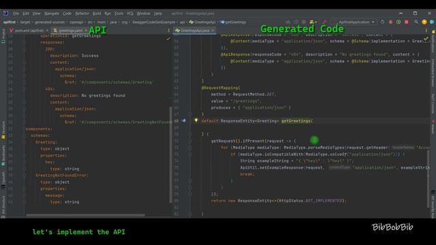
Task: Click the rerun application icon
Action: coord(383,22)
